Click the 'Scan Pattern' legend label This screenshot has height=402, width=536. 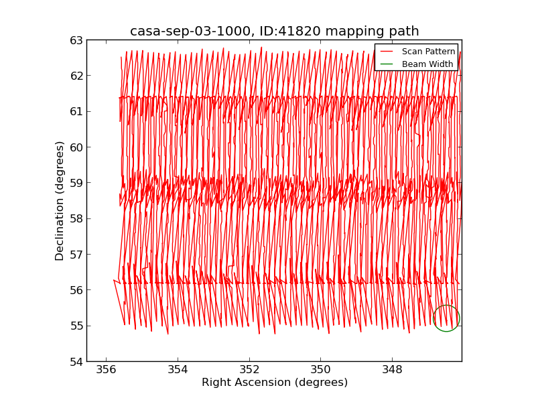point(428,52)
